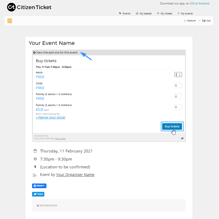Select the Child ticket quantity field
This screenshot has width=219, height=219.
[x=178, y=85]
